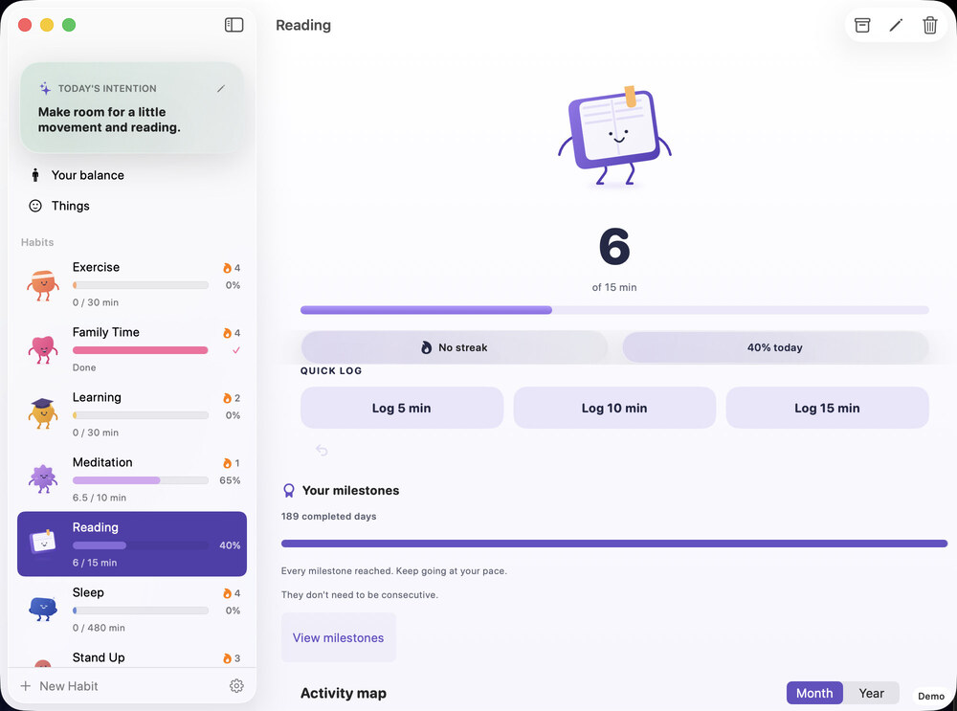Click the Sleep streak flame icon
The image size is (957, 711).
pos(227,593)
